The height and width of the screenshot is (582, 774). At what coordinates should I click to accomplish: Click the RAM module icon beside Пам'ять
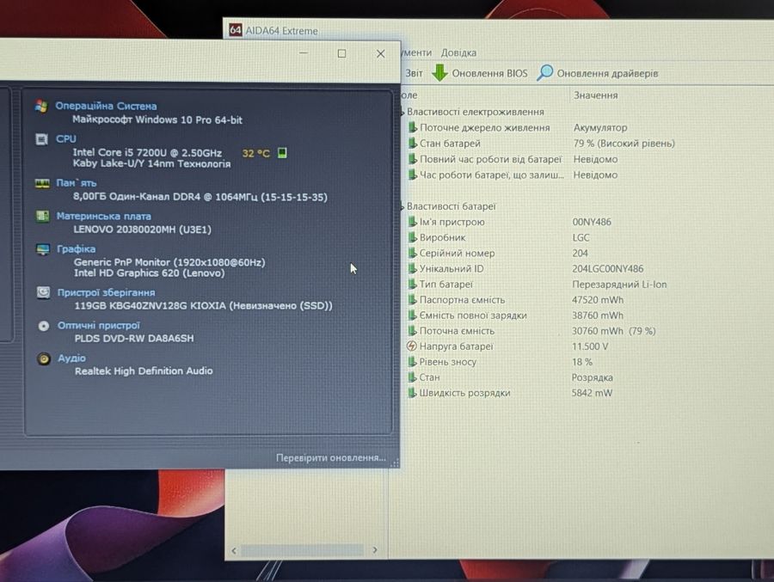pos(42,184)
